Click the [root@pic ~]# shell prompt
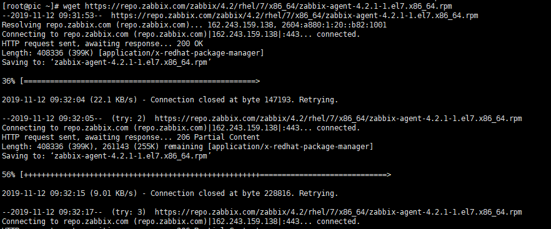 31,6
